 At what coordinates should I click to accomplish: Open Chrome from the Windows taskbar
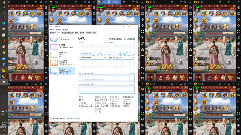click(x=4, y=53)
